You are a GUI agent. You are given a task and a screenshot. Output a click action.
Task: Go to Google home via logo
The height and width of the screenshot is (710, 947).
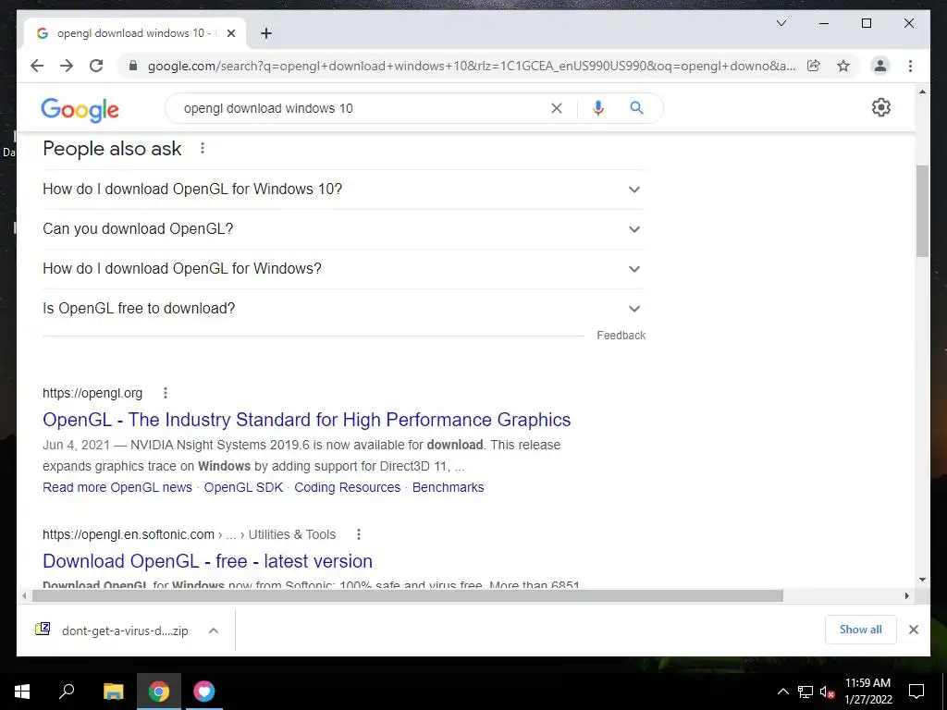pos(80,110)
